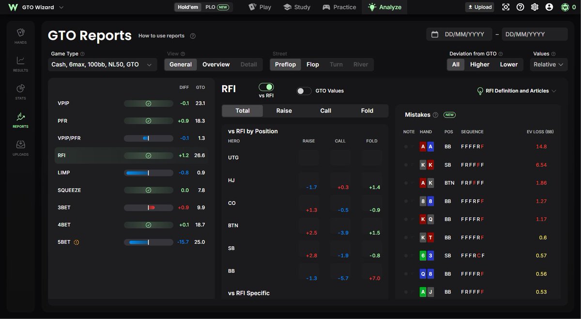The height and width of the screenshot is (319, 581).
Task: Select the SQUEEZE stat row
Action: coord(131,190)
